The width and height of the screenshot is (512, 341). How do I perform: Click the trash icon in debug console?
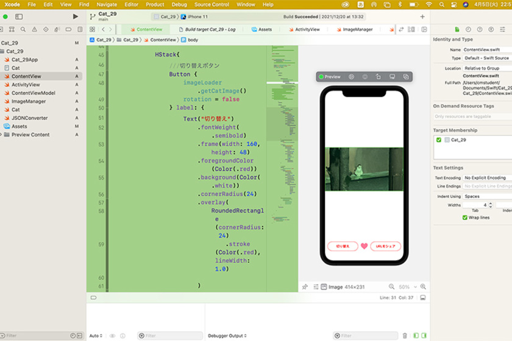[x=405, y=336]
